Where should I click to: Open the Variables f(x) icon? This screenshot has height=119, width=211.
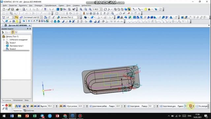(x=65, y=9)
